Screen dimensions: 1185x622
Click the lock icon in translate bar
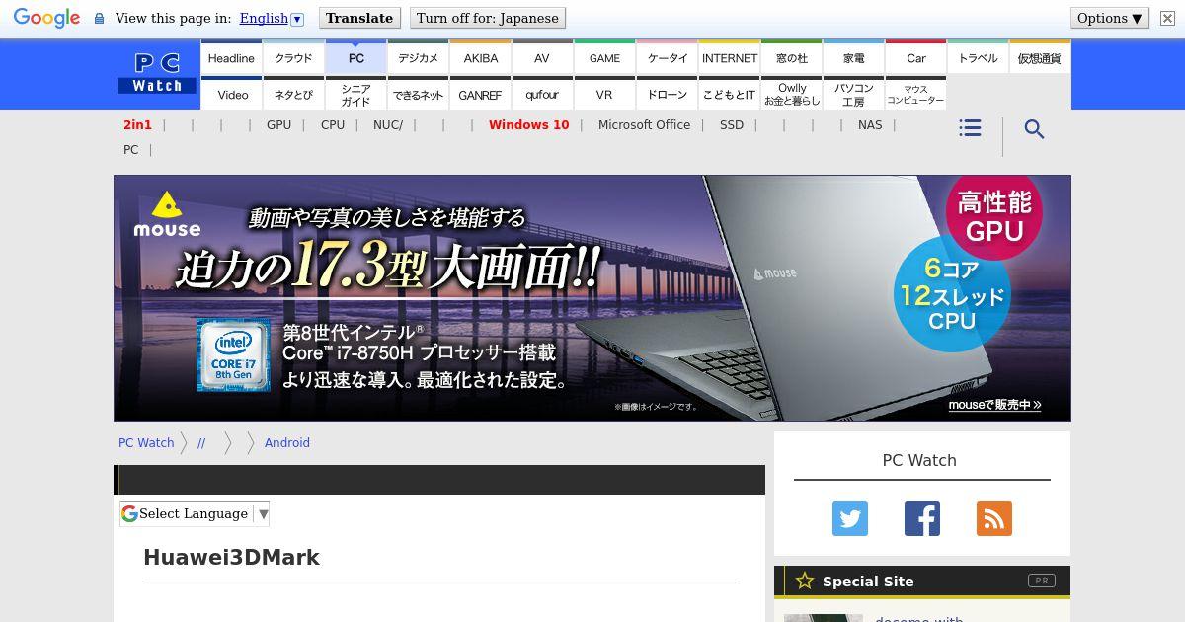(99, 18)
